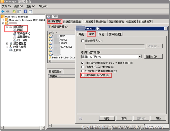
Task: Open the 查看(V) menu
Action: tap(31, 6)
